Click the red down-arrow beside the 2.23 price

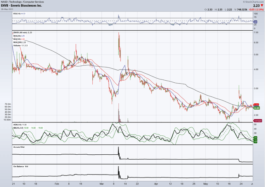262,5
